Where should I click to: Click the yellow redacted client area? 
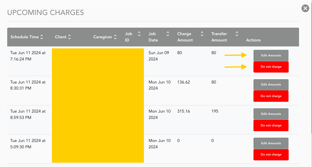[x=98, y=105]
